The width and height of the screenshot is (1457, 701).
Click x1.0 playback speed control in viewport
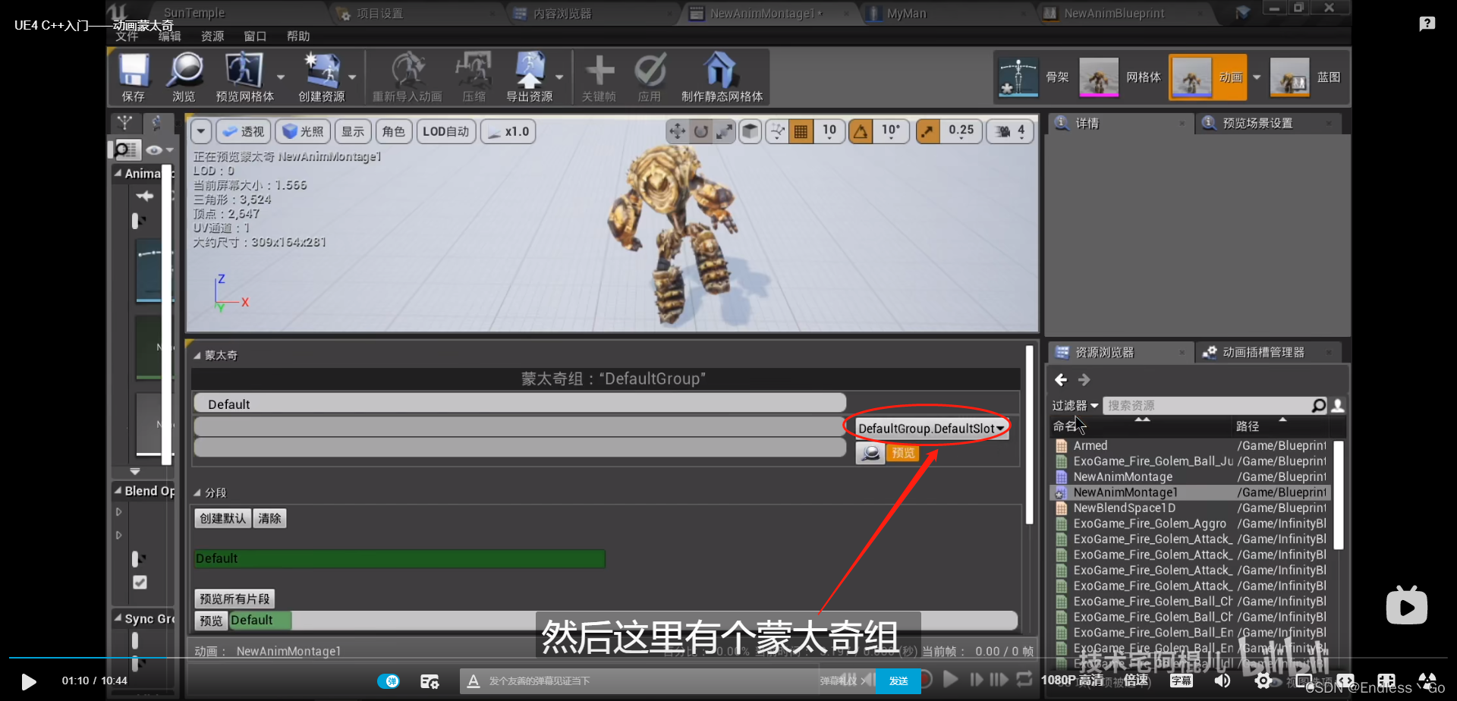click(509, 131)
